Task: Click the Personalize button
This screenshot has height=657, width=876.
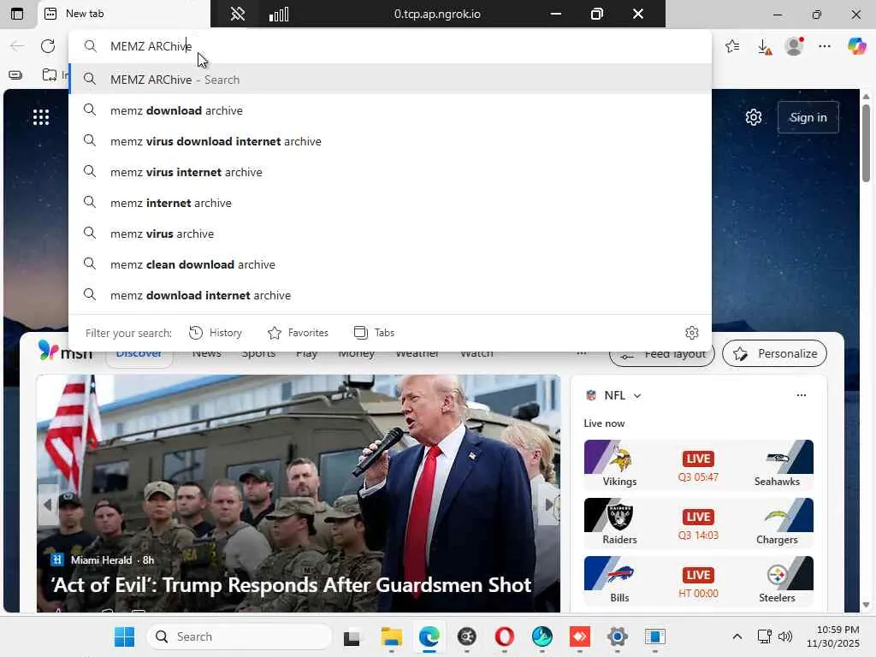Action: coord(774,353)
